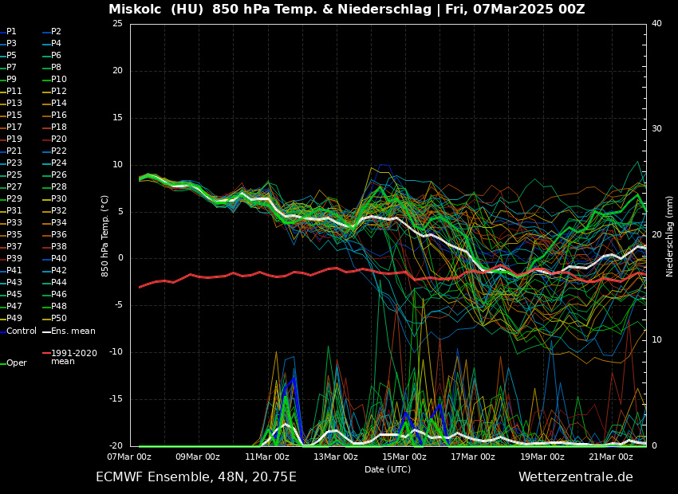Click the Oper legend entry

17,363
